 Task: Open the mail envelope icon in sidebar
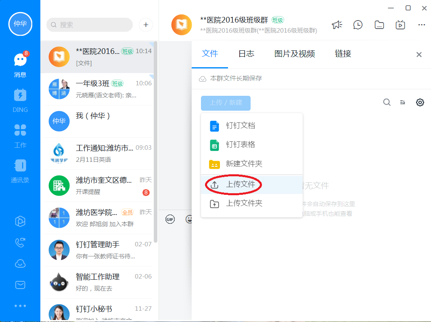click(20, 285)
